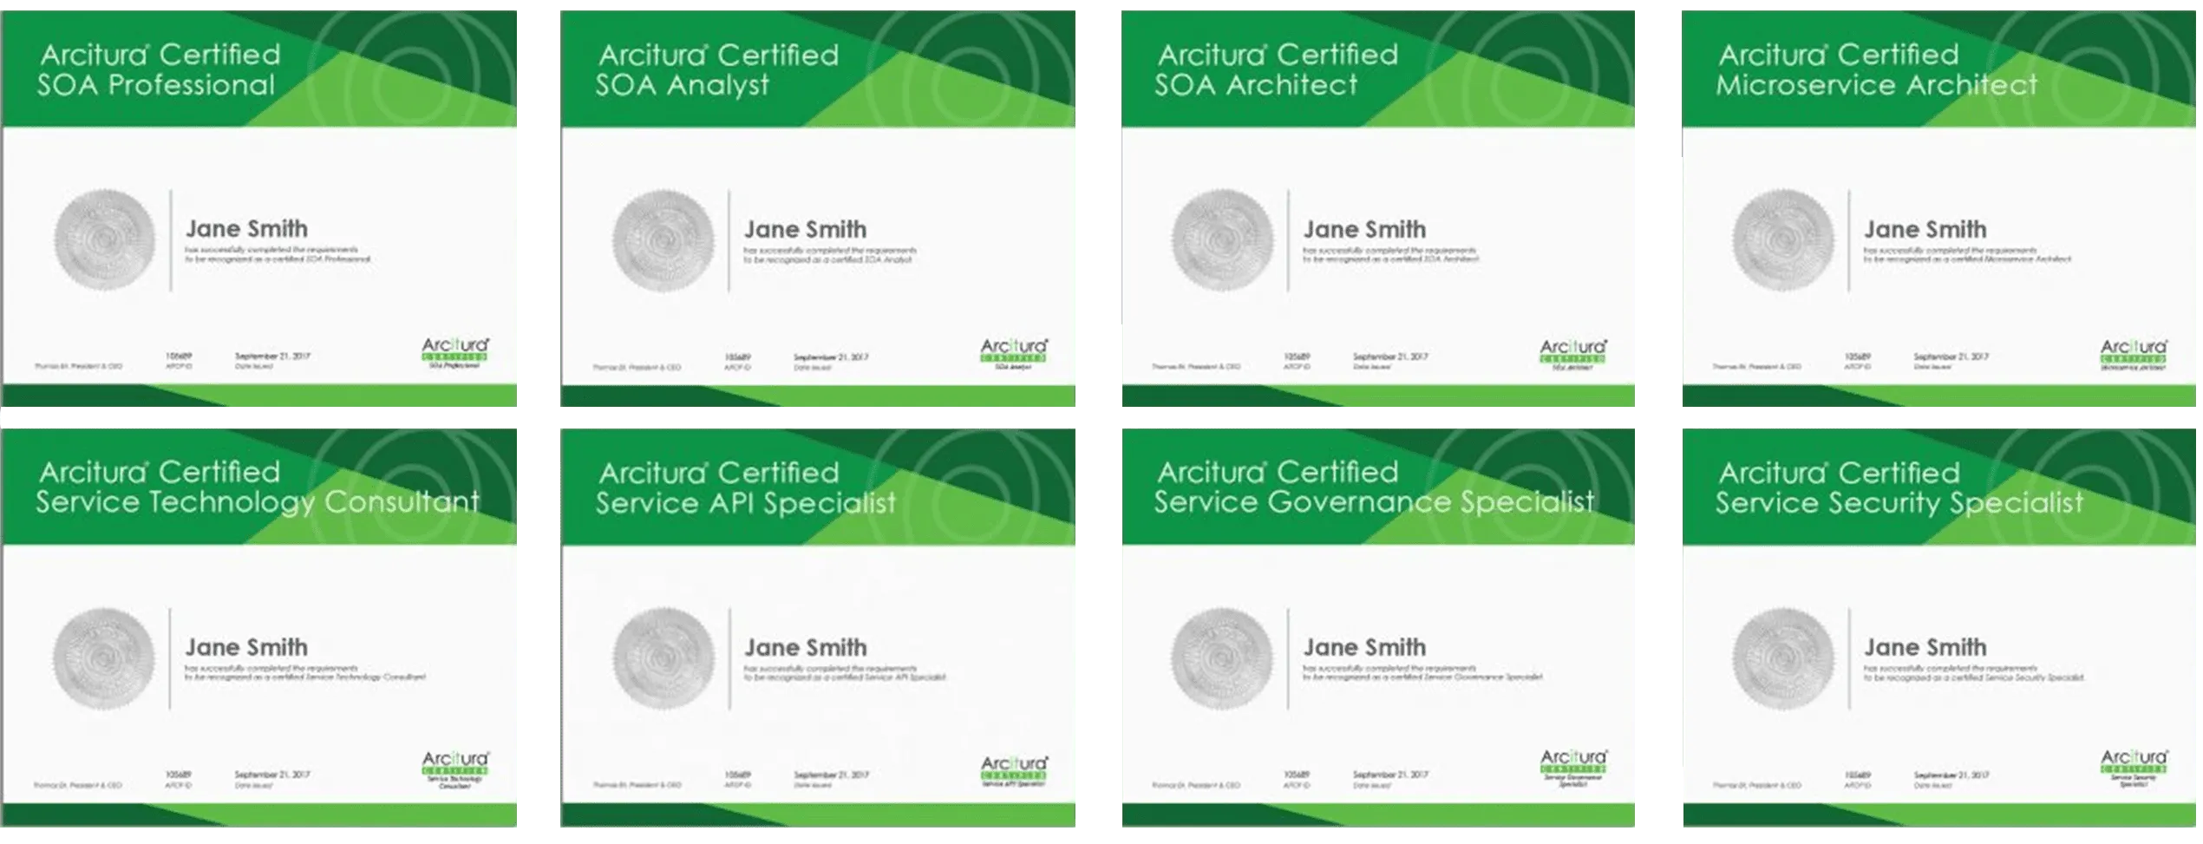
Task: Select Jane Smith name on SOA Architect certificate
Action: pos(1365,230)
